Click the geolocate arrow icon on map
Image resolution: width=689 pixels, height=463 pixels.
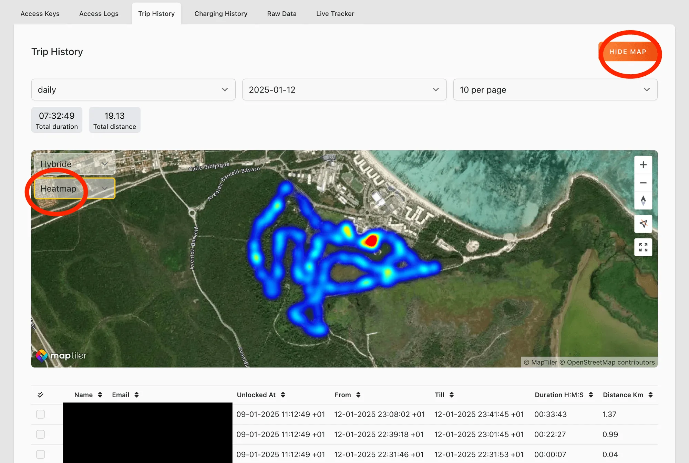(x=643, y=224)
